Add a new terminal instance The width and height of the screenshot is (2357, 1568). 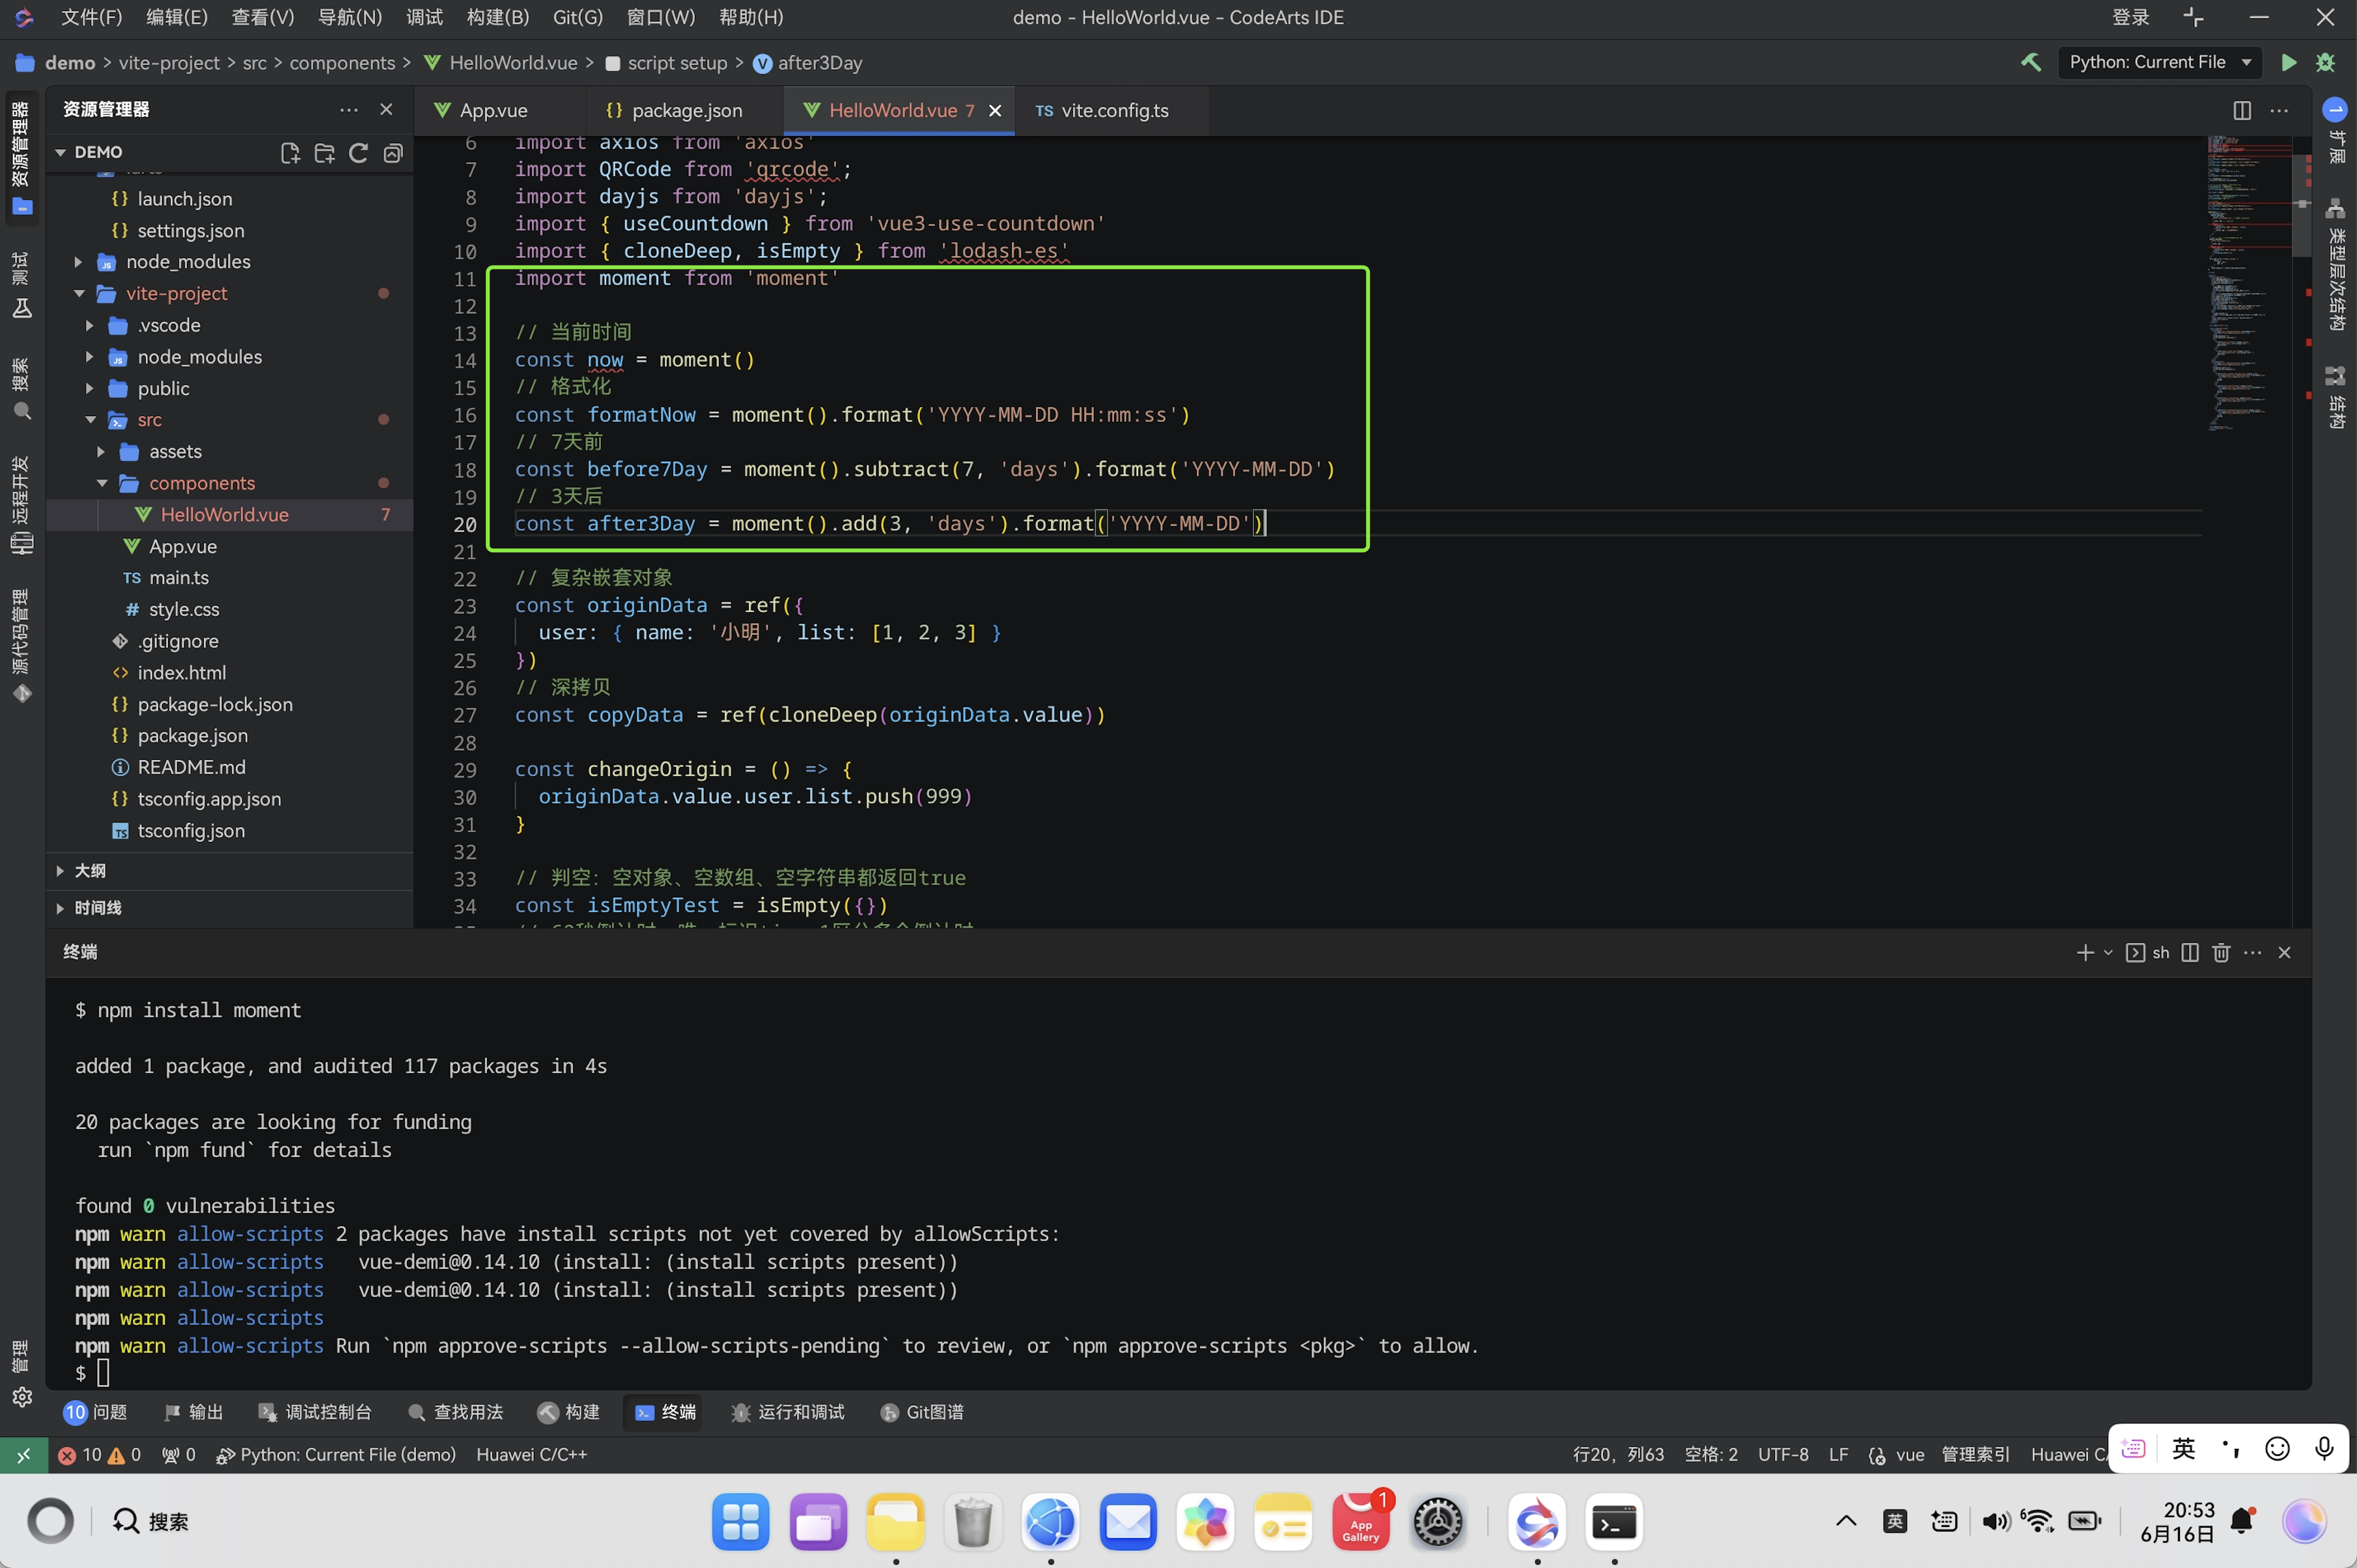click(x=2085, y=952)
